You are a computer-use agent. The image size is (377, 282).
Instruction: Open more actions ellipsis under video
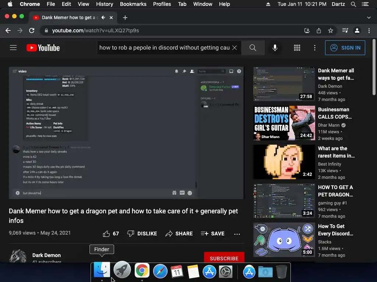tap(237, 234)
